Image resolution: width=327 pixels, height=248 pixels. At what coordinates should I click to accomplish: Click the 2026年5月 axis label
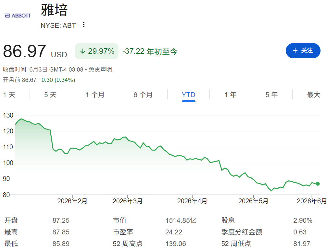(x=253, y=201)
